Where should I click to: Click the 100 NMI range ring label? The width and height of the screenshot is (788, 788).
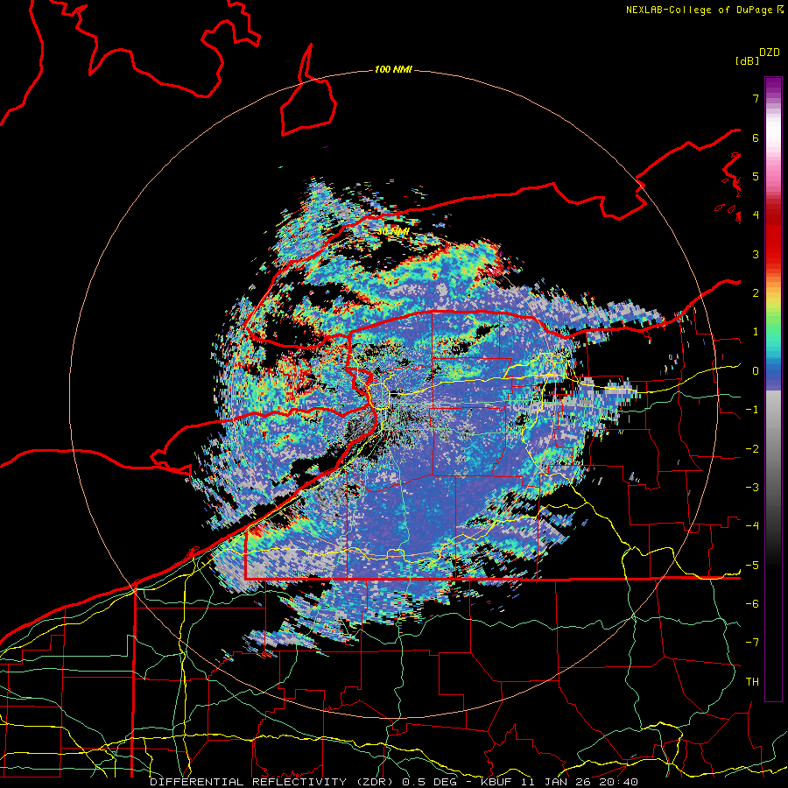tap(393, 69)
